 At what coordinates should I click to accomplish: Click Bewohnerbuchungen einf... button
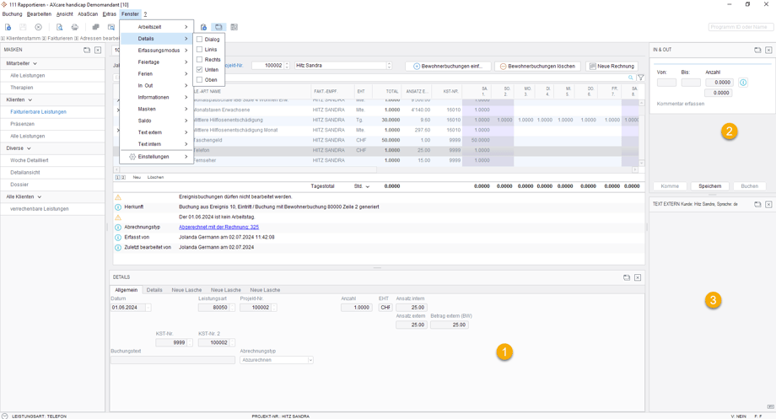pos(448,67)
